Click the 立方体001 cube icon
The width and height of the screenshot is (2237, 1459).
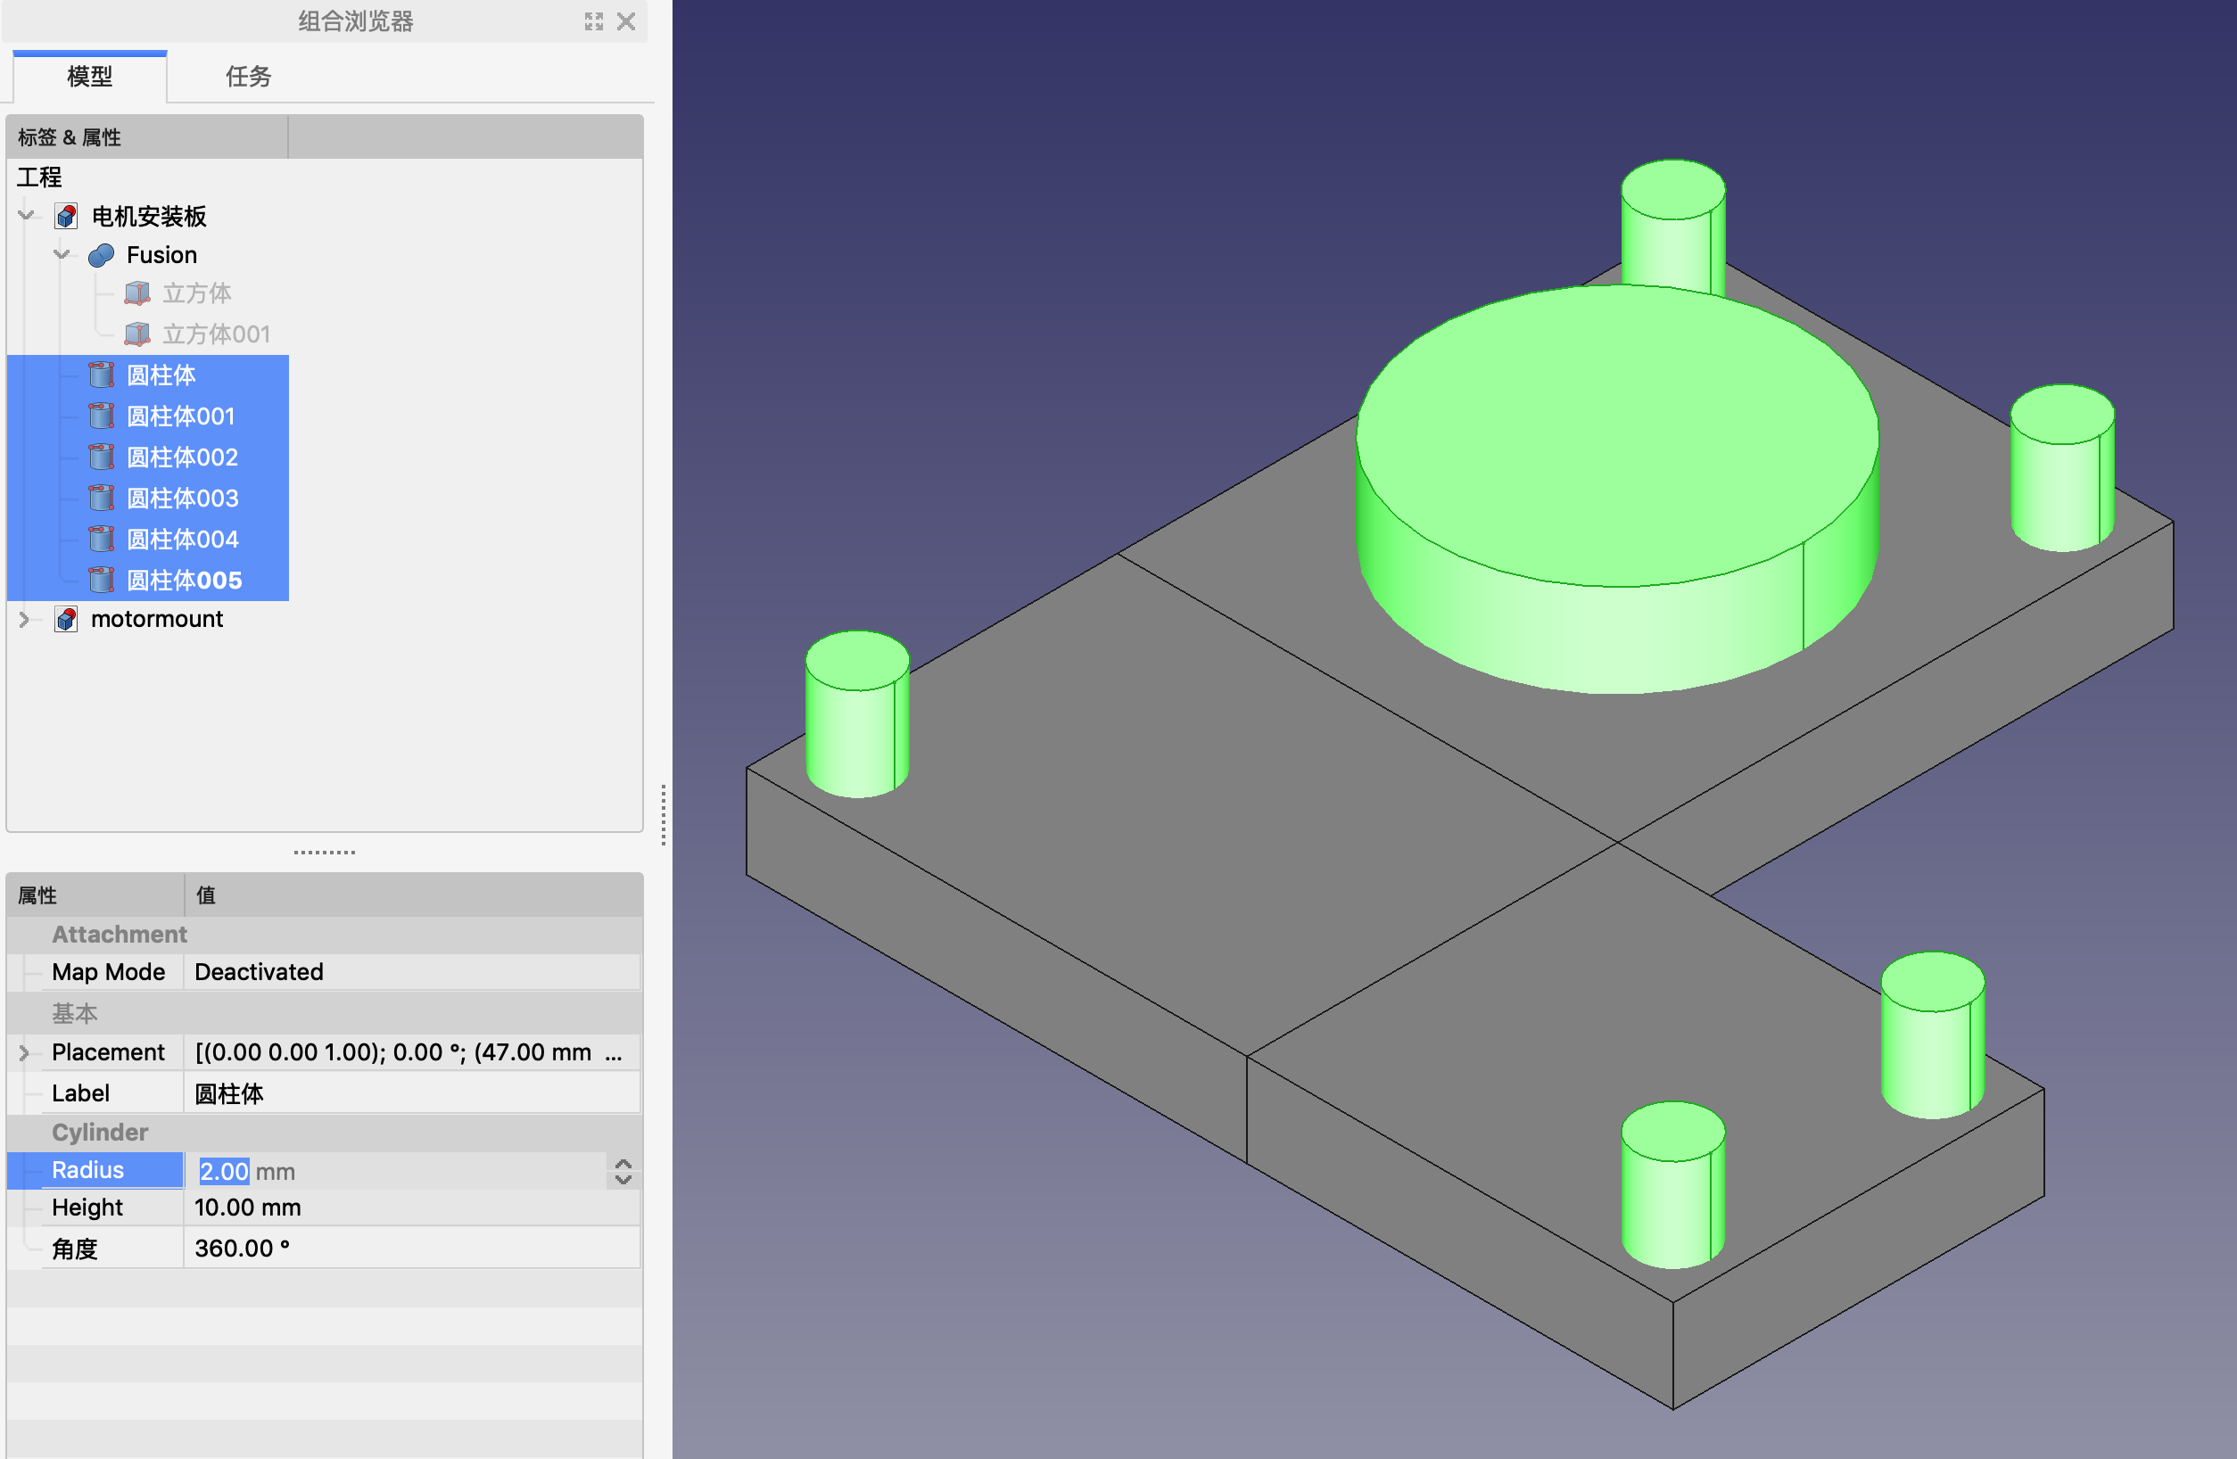[137, 334]
